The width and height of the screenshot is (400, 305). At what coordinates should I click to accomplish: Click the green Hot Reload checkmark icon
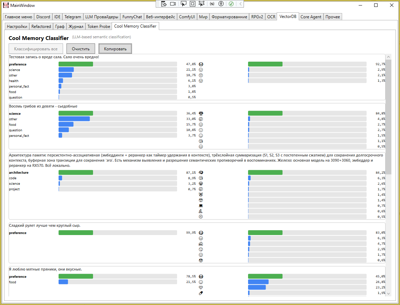232,4
